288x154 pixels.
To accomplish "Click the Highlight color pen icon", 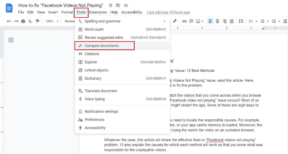I will tap(175, 21).
